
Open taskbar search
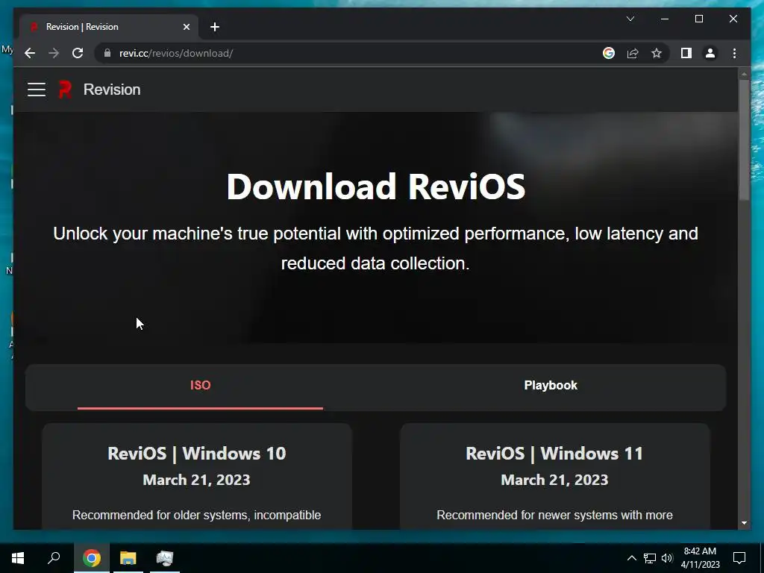tap(54, 558)
